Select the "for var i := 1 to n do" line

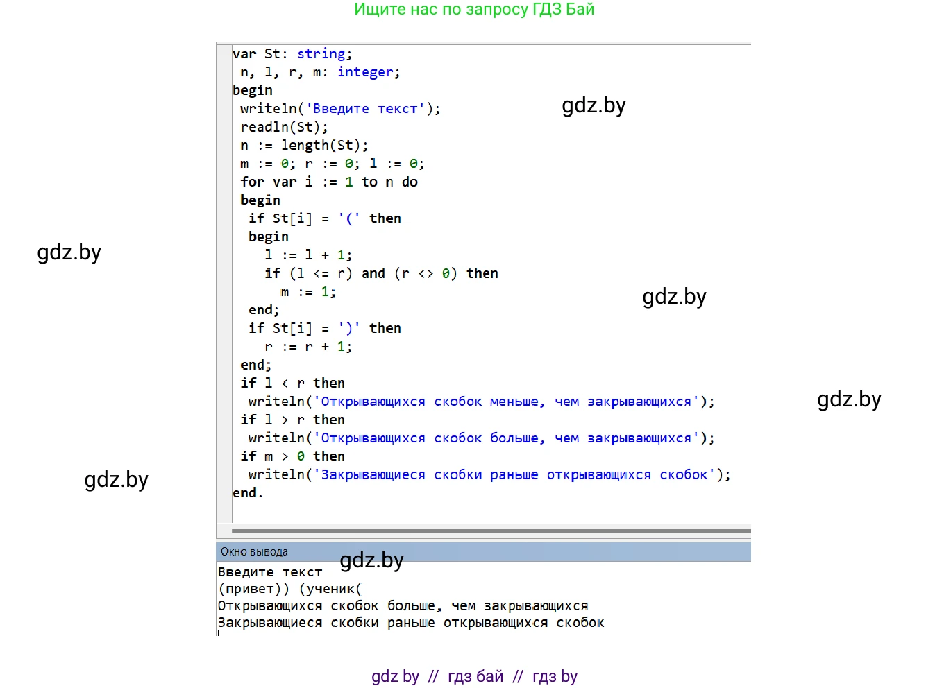click(x=329, y=182)
